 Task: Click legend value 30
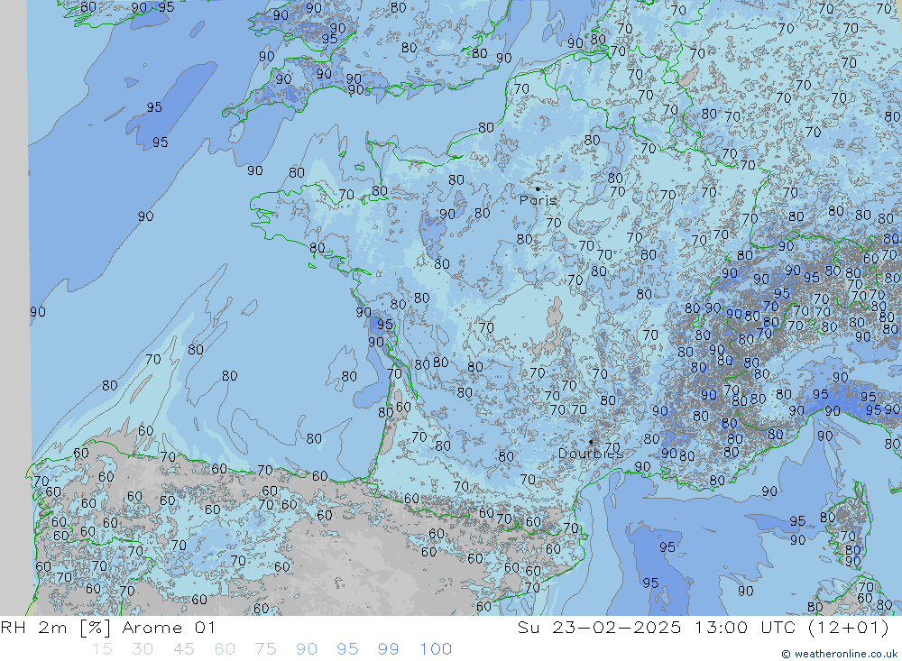coord(143,649)
